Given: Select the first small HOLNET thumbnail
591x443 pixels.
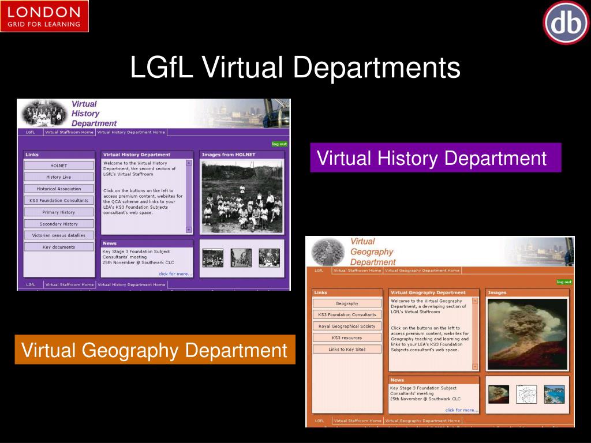Looking at the screenshot, I should click(x=213, y=258).
